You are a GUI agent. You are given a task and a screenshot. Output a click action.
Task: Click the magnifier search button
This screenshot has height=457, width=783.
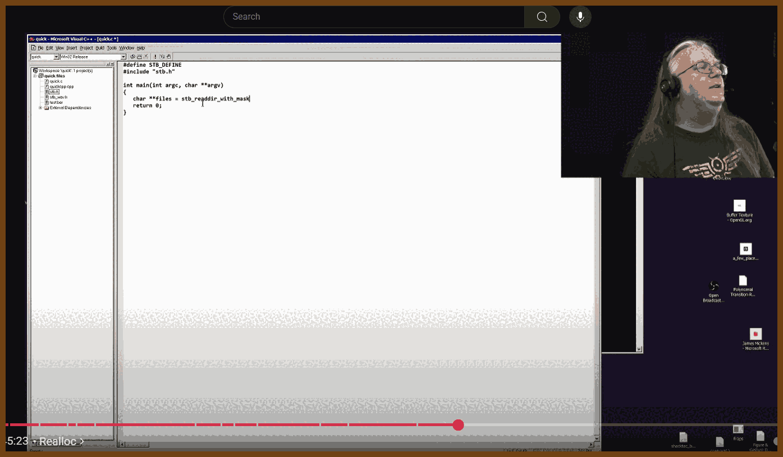click(x=542, y=17)
